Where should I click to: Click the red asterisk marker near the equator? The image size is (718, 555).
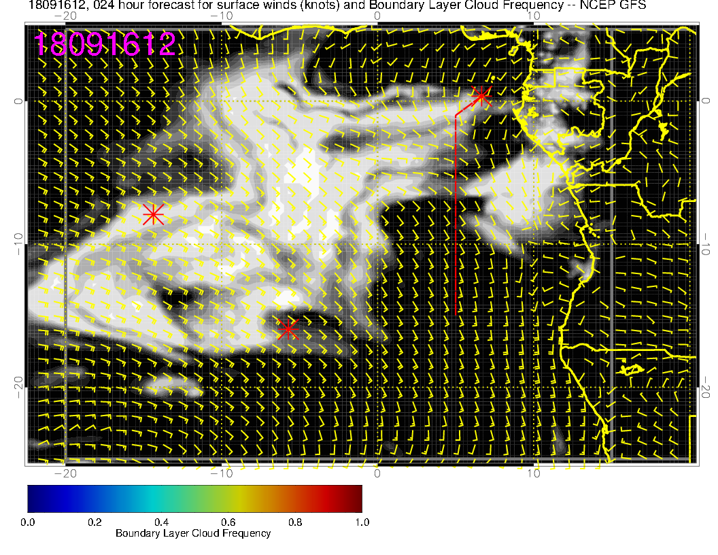[x=481, y=95]
